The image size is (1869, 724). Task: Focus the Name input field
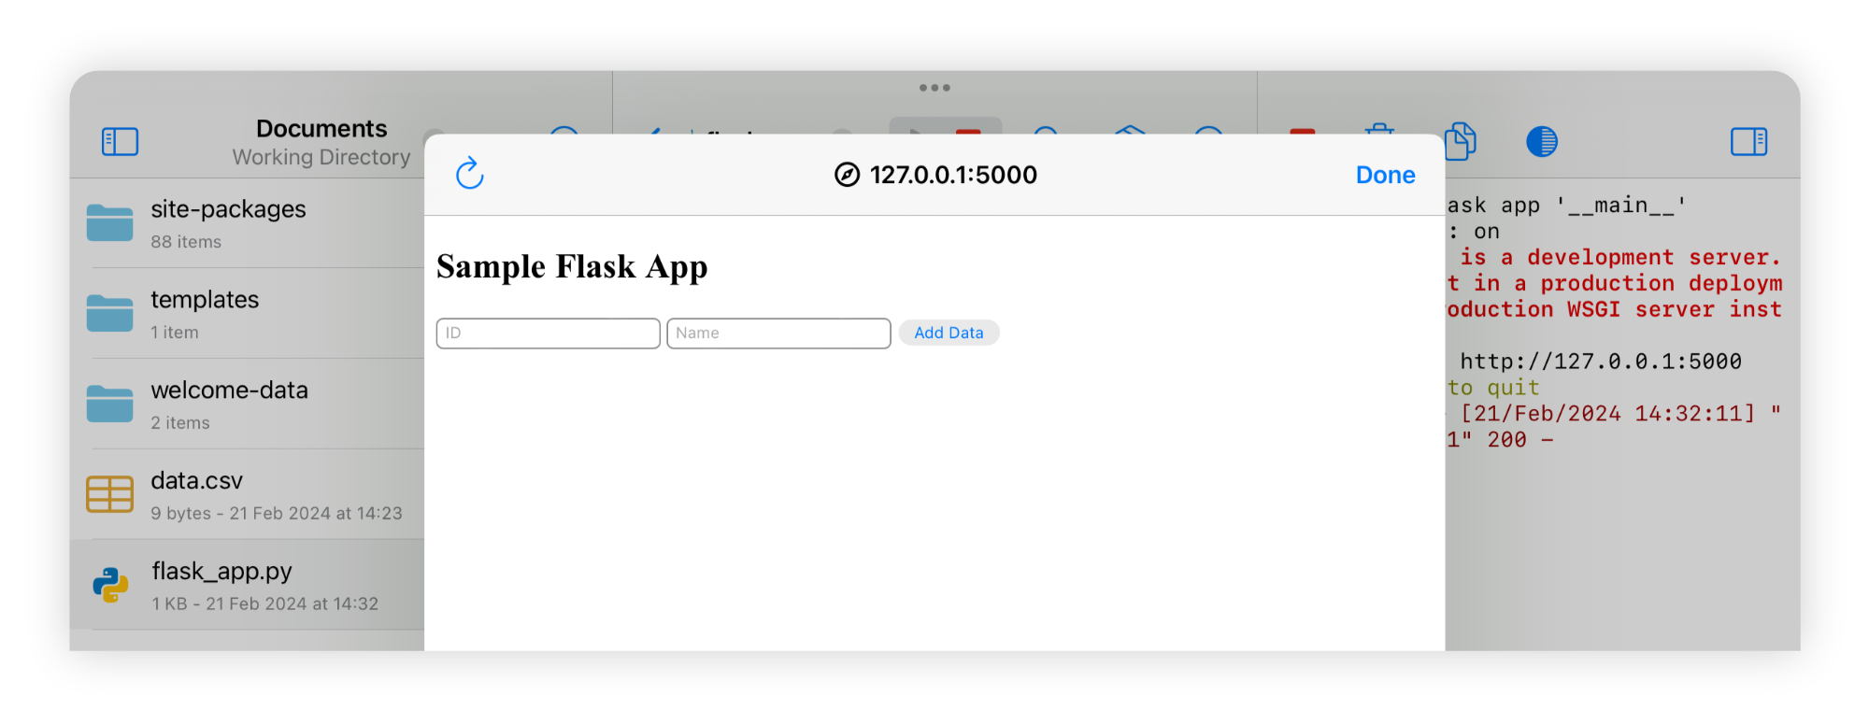(x=778, y=334)
